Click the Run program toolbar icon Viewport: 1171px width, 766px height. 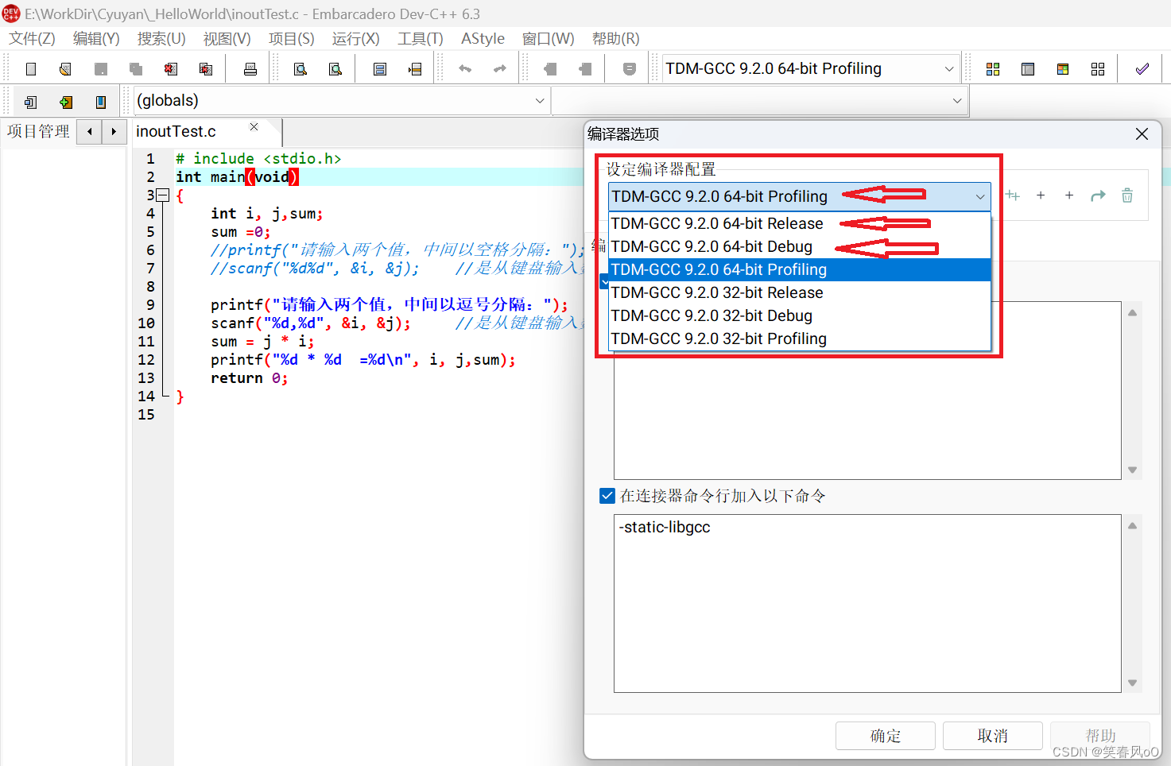click(1028, 69)
